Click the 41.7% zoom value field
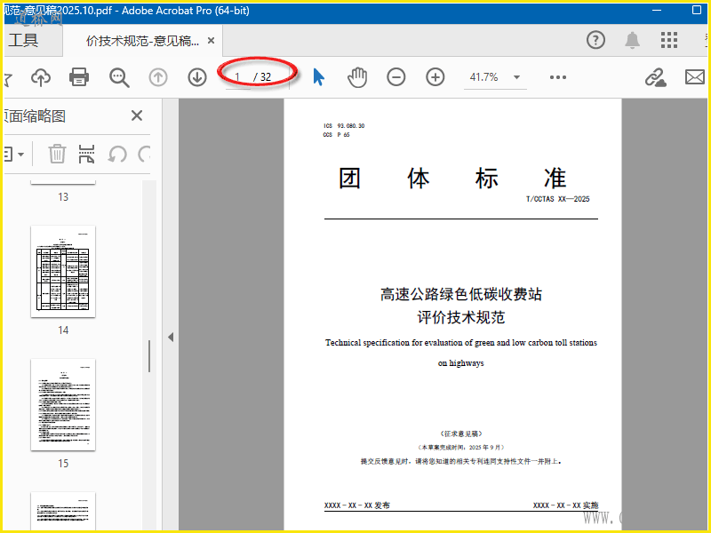The width and height of the screenshot is (711, 533). tap(484, 77)
